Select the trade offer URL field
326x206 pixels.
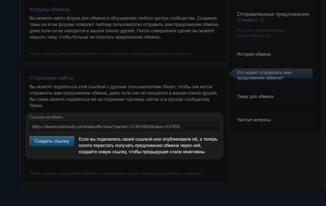[125, 127]
